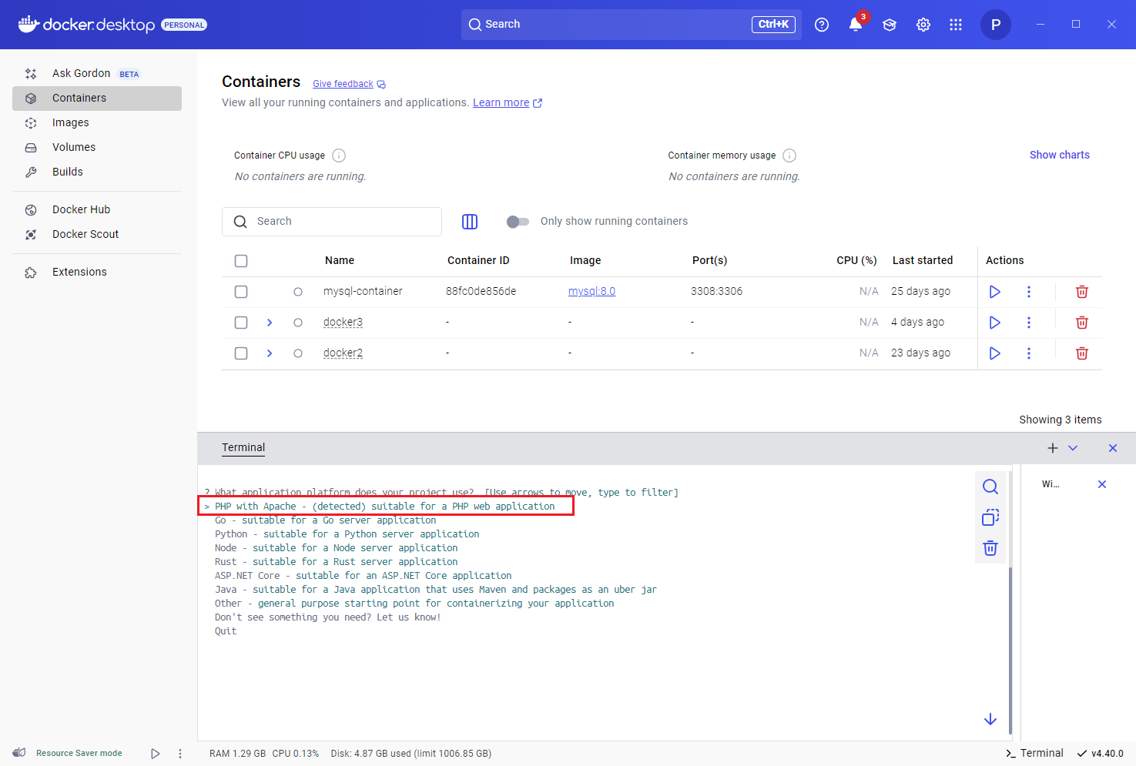Delete mysql-container with trash icon

(1082, 292)
